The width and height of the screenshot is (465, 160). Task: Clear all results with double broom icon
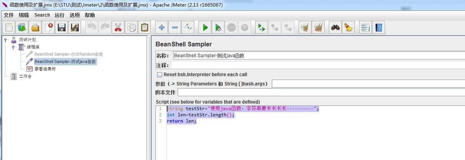pyautogui.click(x=318, y=27)
